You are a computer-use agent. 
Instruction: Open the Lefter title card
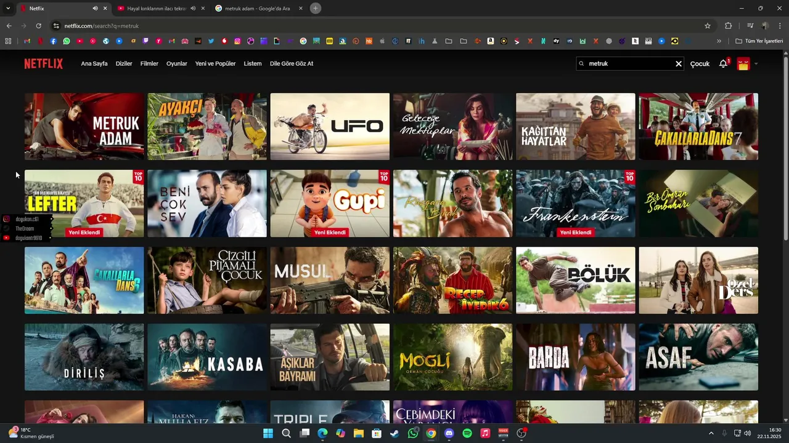[84, 204]
